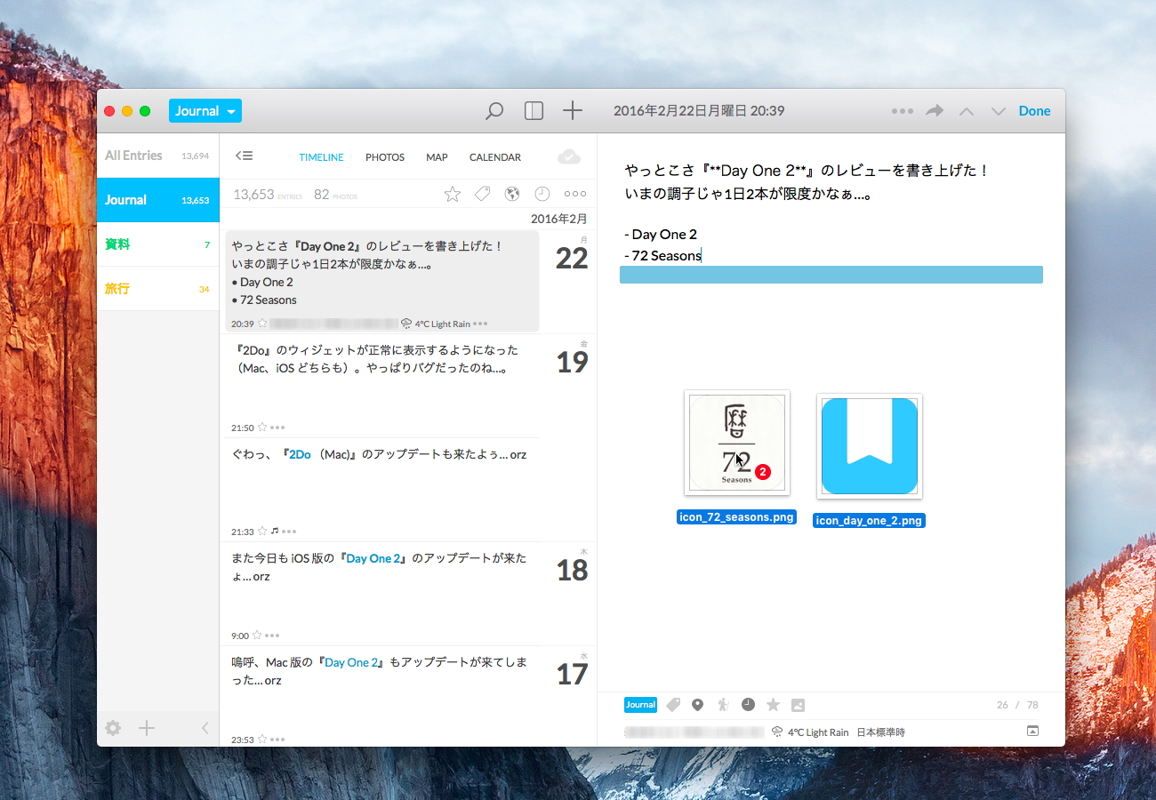Click the 4°C Light Rain weather in editor footer

coord(810,732)
